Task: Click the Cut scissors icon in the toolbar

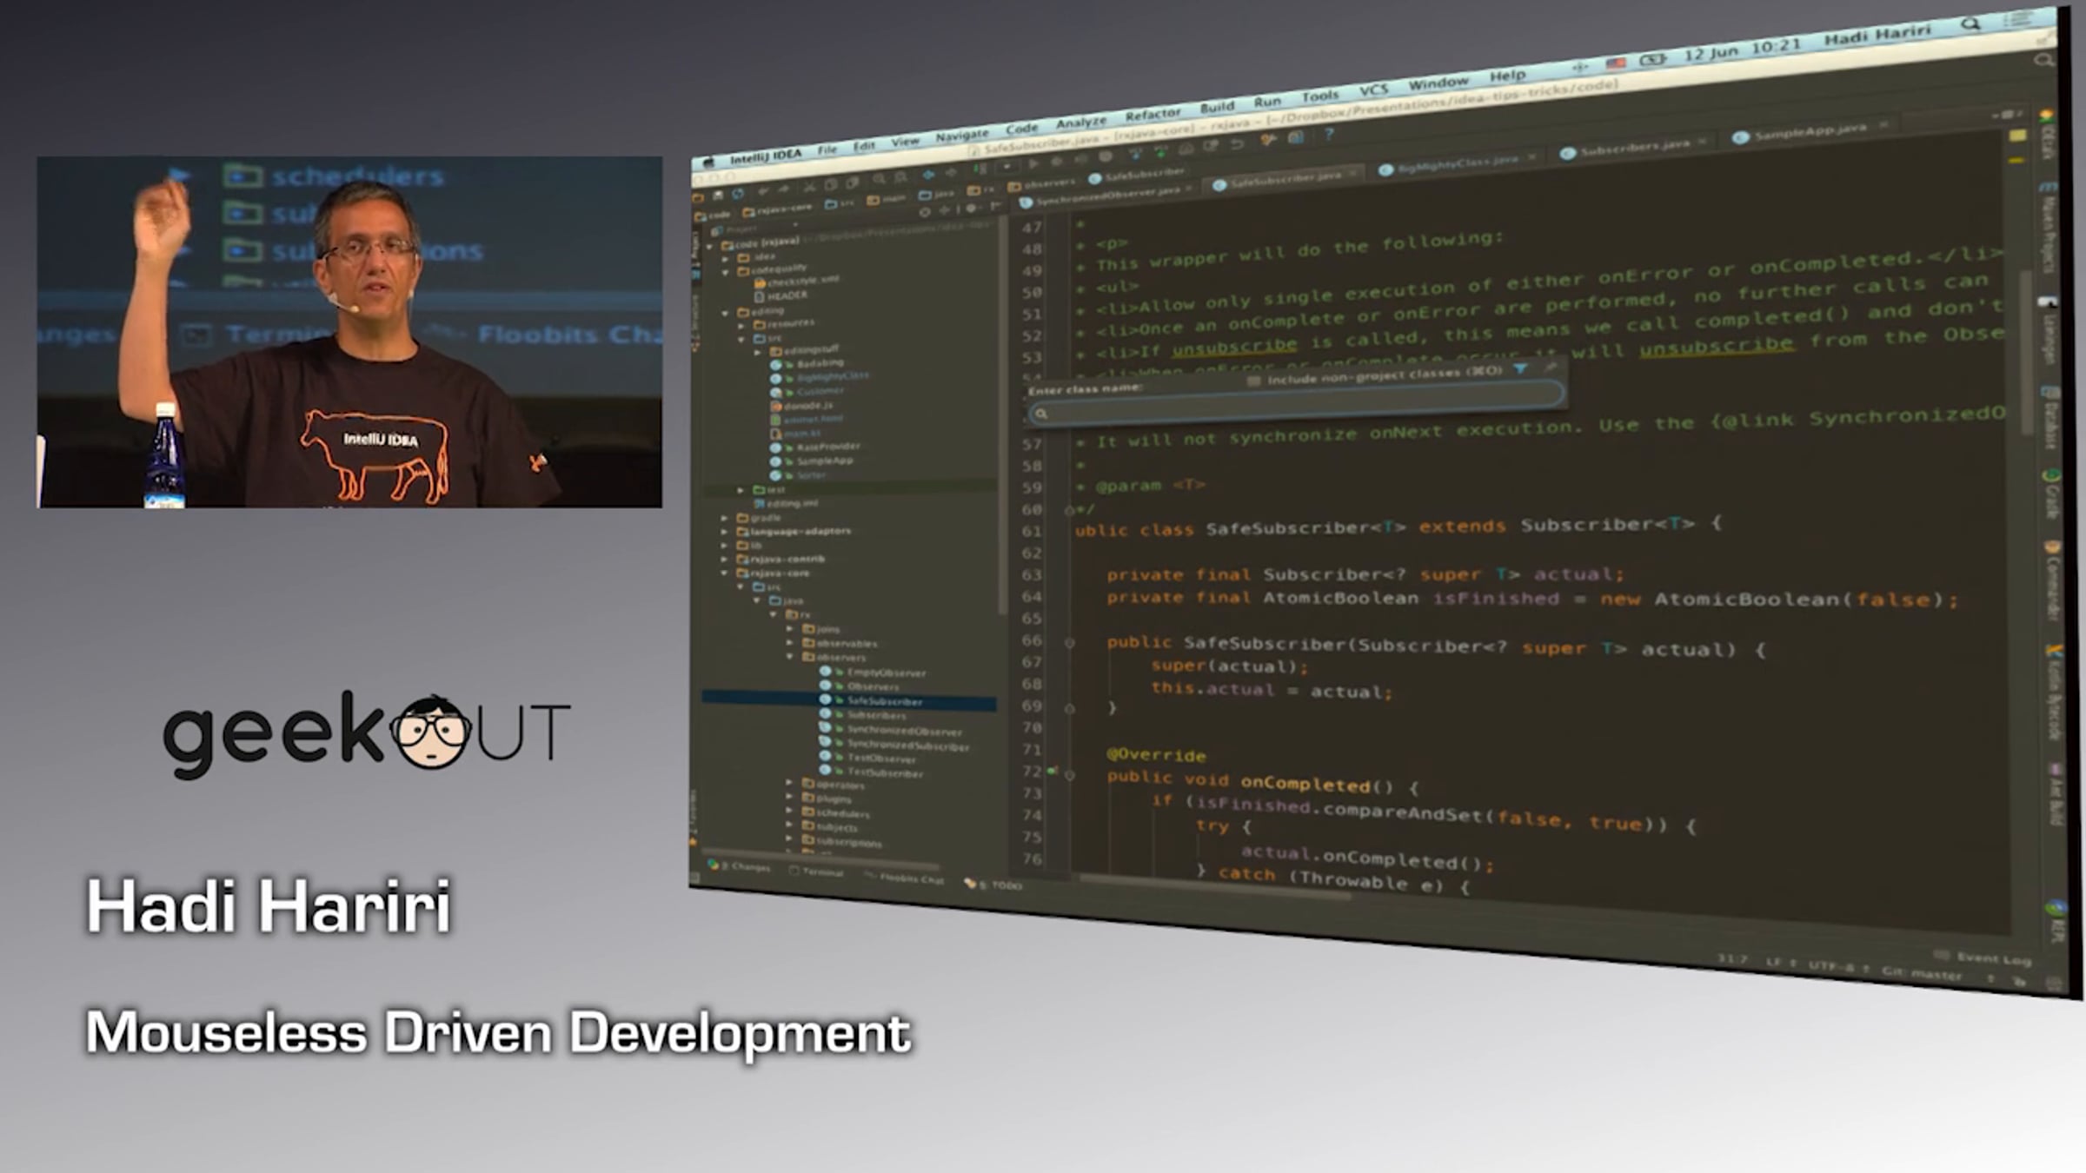Action: (x=808, y=187)
